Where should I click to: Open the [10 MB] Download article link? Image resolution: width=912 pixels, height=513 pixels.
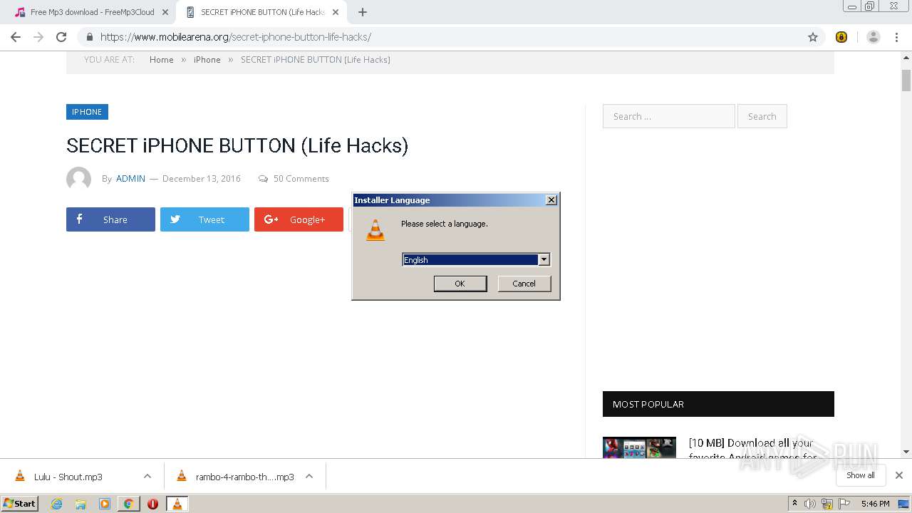752,450
